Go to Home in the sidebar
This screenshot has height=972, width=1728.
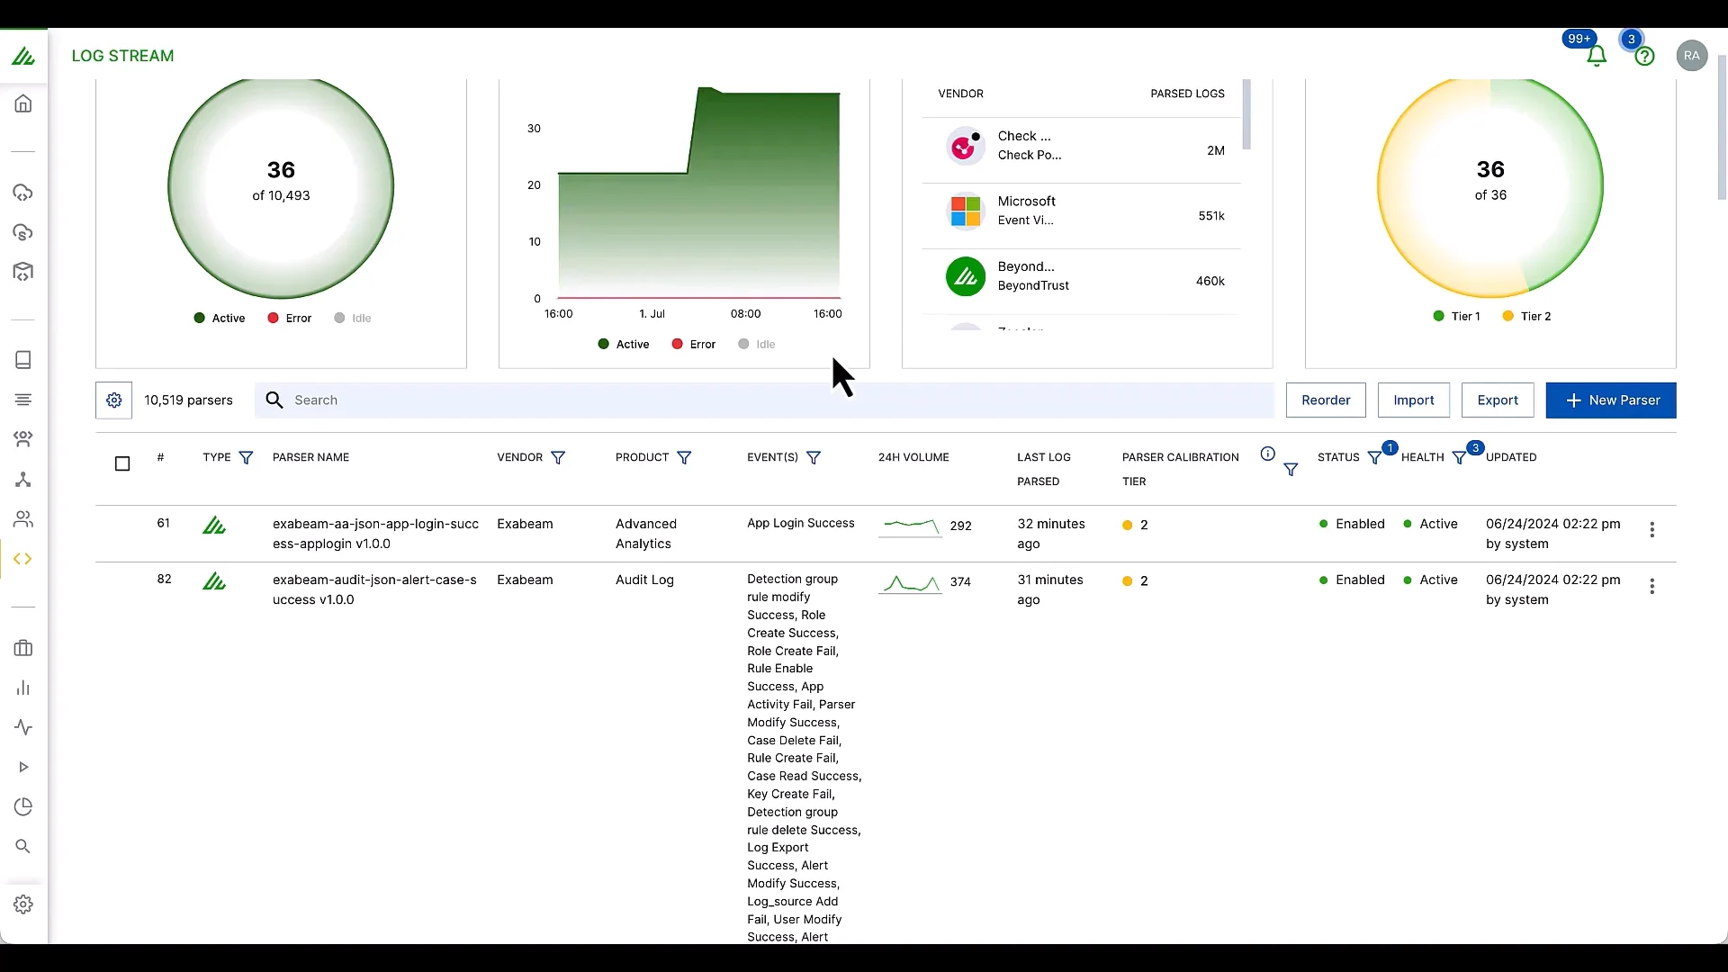tap(23, 103)
